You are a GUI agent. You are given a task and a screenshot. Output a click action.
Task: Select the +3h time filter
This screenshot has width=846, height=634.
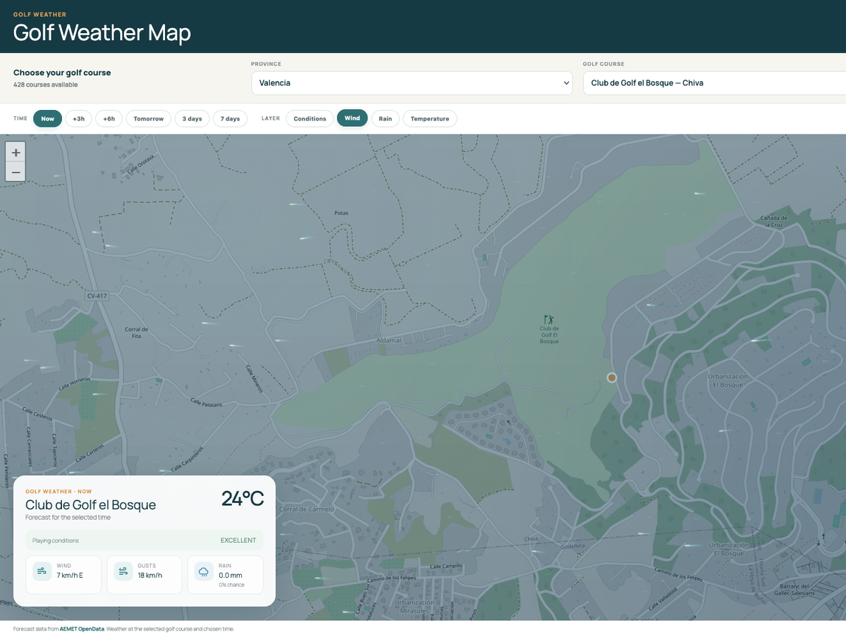pyautogui.click(x=79, y=118)
